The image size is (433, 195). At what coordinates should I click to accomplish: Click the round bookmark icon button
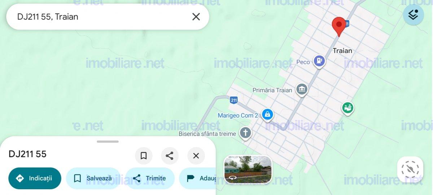[x=144, y=156]
